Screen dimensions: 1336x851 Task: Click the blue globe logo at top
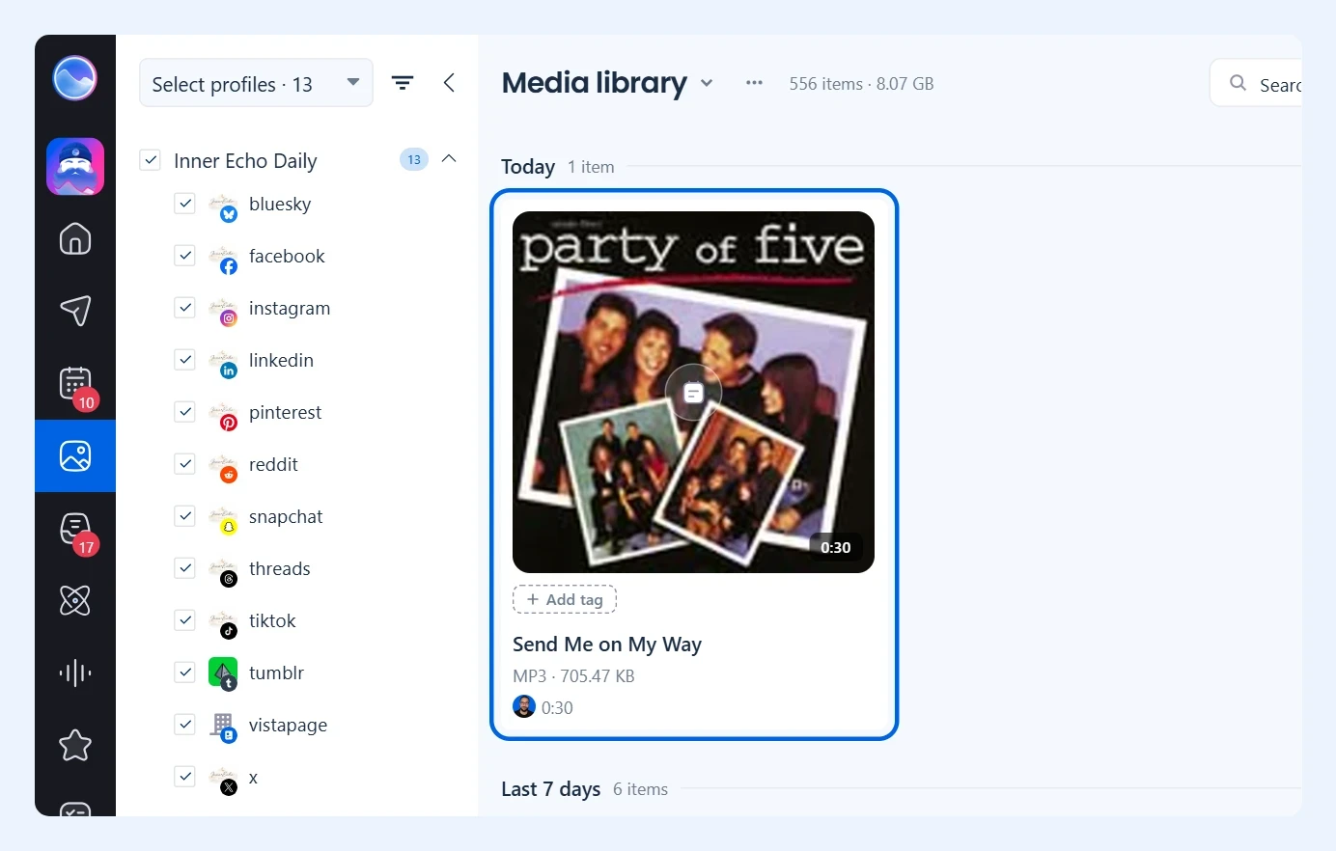[x=75, y=78]
